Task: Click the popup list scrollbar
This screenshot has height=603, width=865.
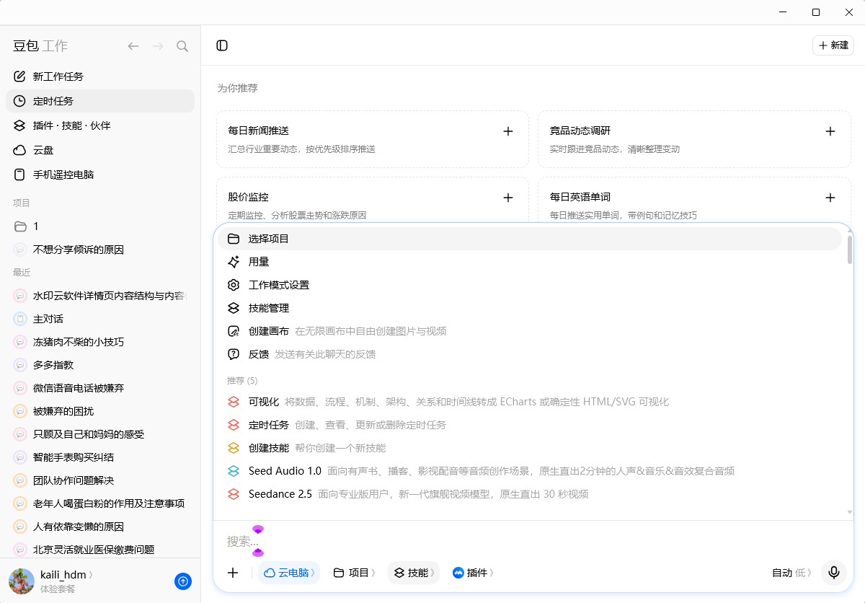Action: (x=850, y=250)
